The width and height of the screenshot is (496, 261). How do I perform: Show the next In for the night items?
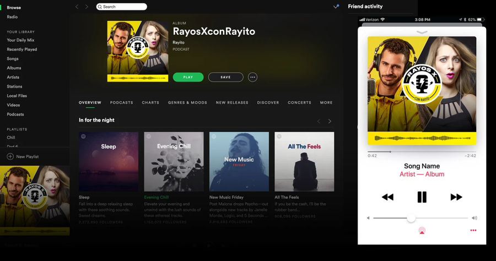[x=330, y=121]
